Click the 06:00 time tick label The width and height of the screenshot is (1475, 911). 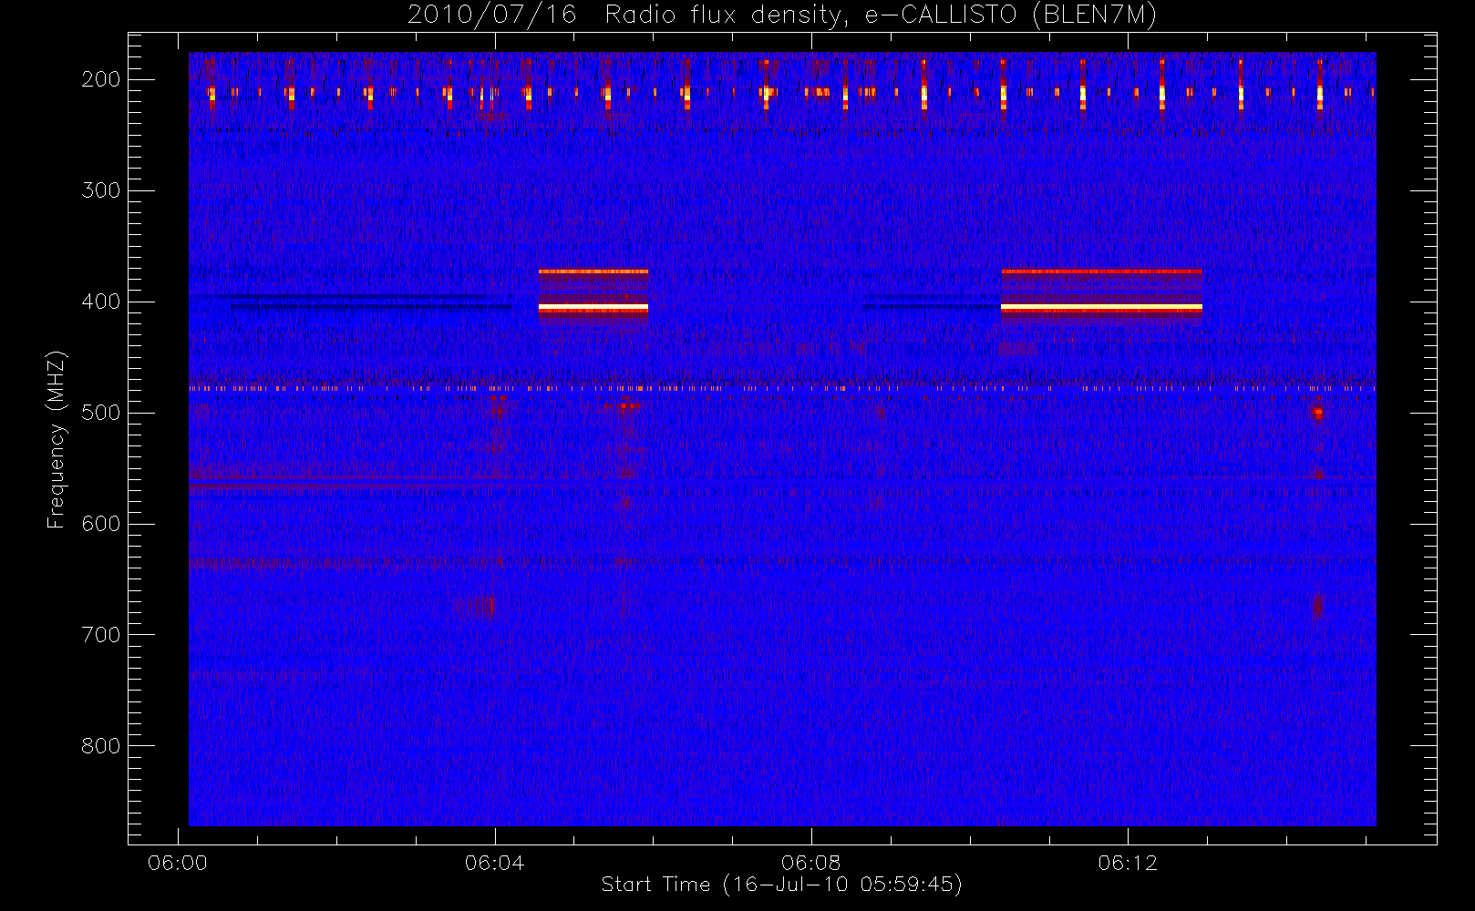click(x=178, y=863)
